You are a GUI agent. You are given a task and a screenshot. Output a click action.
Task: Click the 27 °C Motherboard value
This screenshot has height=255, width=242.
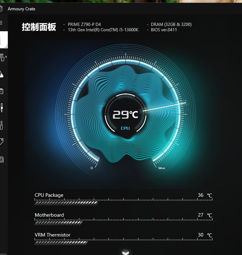[205, 215]
